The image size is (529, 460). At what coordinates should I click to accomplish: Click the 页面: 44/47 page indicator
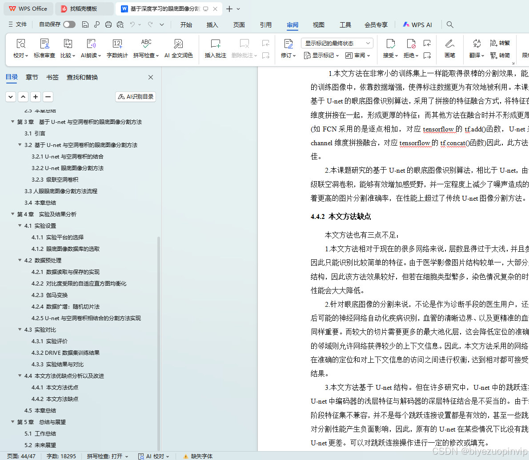(21, 456)
